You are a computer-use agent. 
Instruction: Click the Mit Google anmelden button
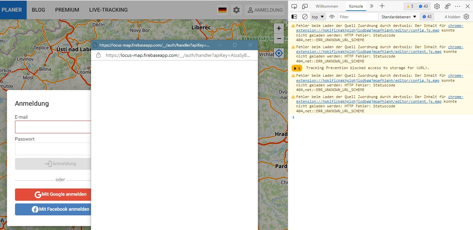[53, 194]
